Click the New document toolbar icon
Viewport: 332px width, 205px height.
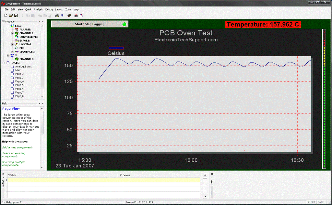(x=6, y=16)
